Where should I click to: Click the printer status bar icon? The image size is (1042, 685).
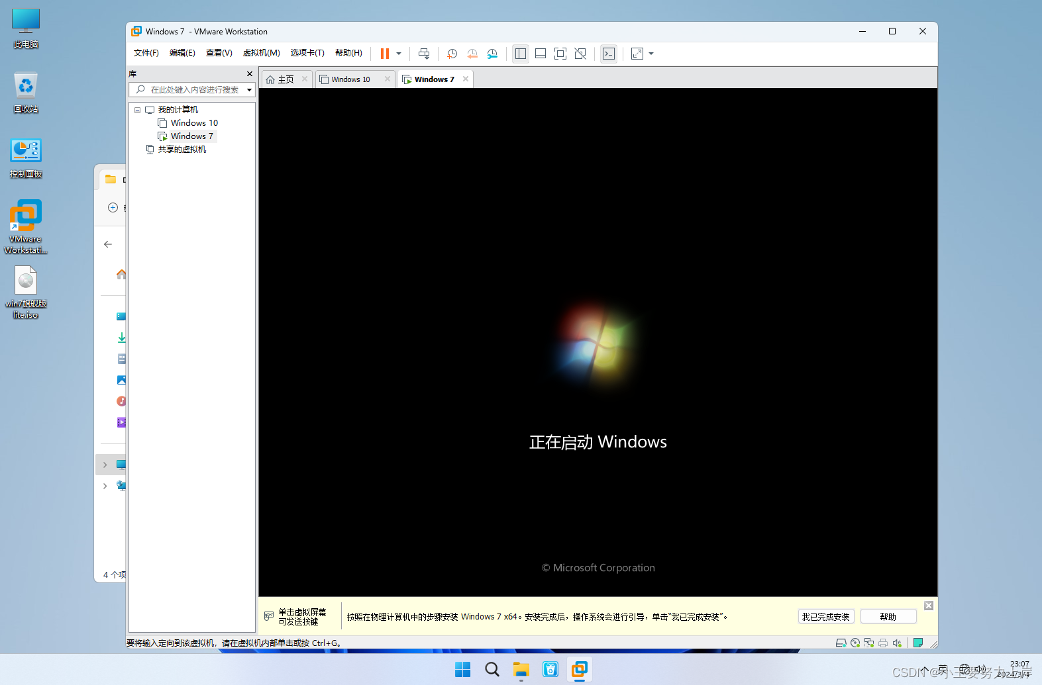(883, 643)
